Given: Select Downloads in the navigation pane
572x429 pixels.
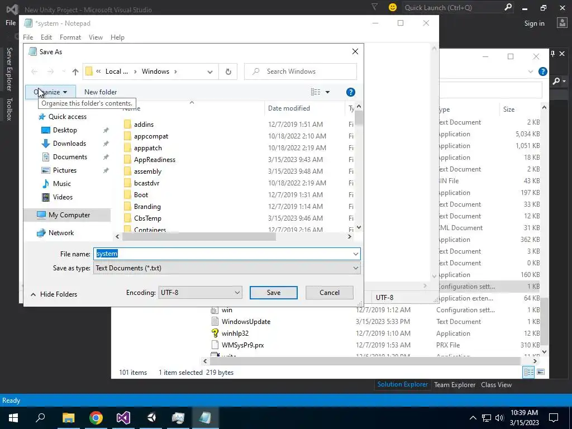Looking at the screenshot, I should click(69, 144).
